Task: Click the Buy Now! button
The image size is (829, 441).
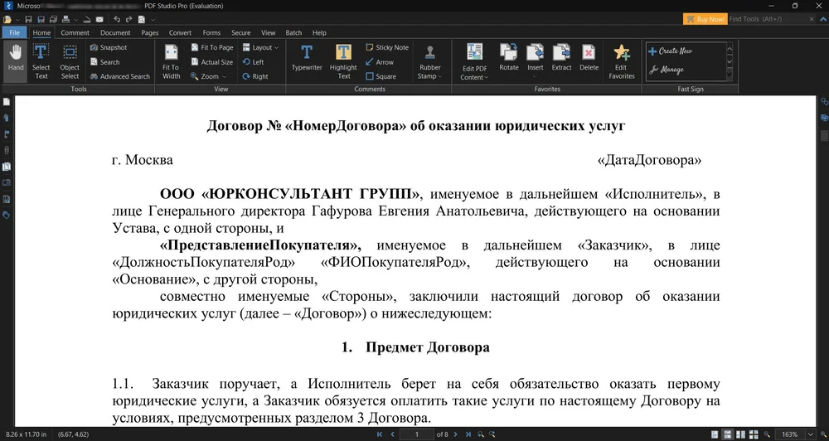Action: pos(705,18)
